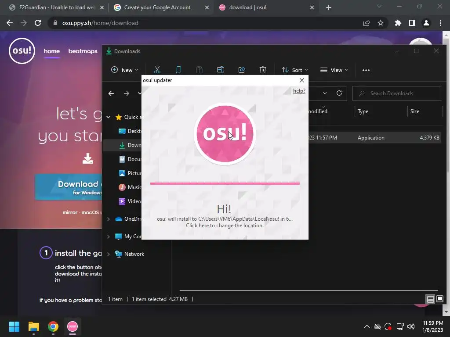This screenshot has height=337, width=450.
Task: Open the Sort dropdown in Explorer
Action: (x=295, y=70)
